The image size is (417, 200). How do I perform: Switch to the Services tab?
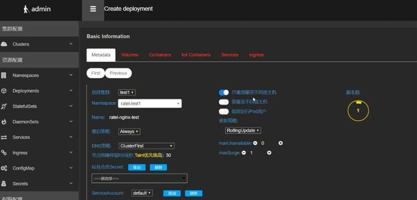pos(230,55)
